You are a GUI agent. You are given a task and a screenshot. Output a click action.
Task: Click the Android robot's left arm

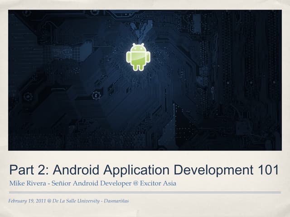(129, 57)
